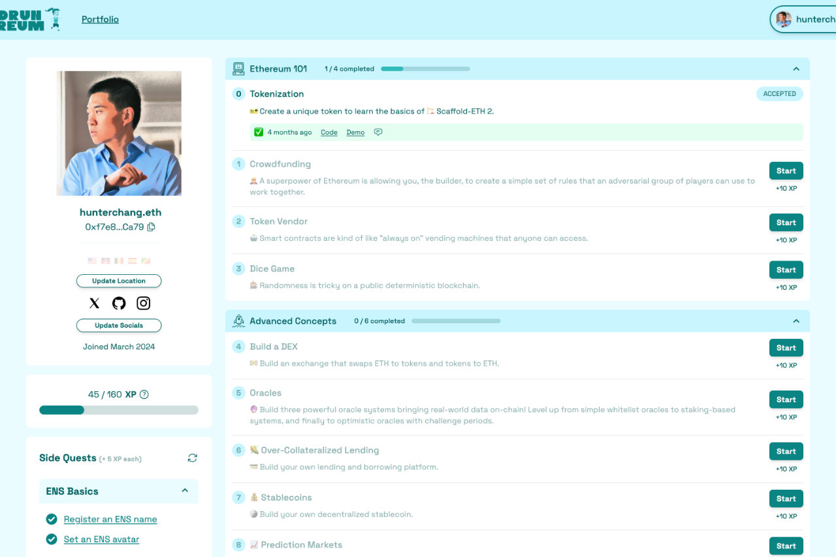Start the Crowdfunding challenge
The width and height of the screenshot is (836, 557).
(786, 171)
